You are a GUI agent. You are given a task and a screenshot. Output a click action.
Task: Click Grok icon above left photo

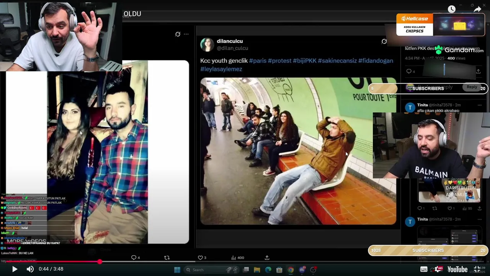click(x=178, y=34)
